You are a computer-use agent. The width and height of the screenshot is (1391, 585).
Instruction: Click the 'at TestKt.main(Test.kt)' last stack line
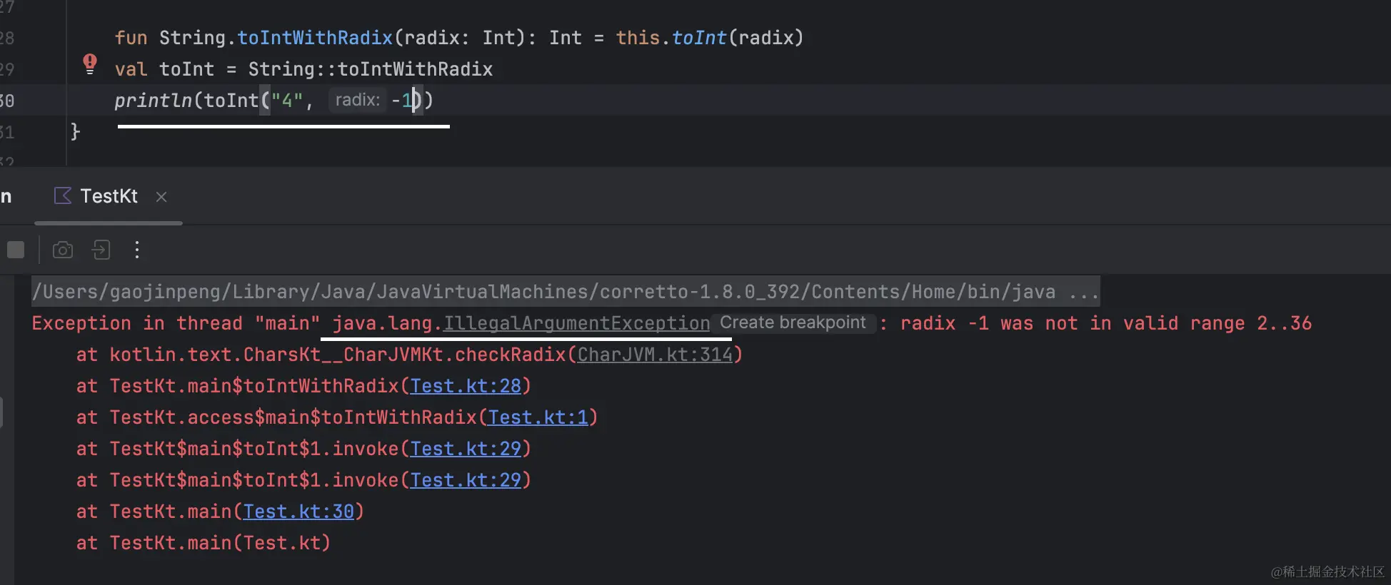[204, 543]
